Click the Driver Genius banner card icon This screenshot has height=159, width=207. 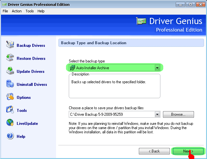pos(141,21)
